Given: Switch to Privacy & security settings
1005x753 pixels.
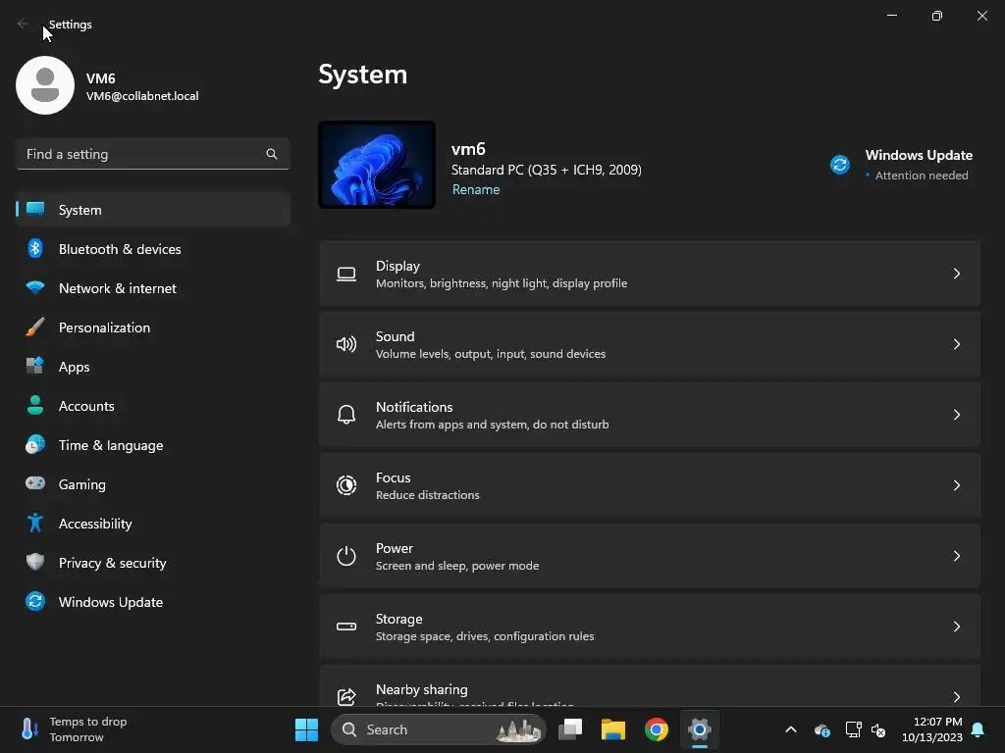Looking at the screenshot, I should pos(153,563).
